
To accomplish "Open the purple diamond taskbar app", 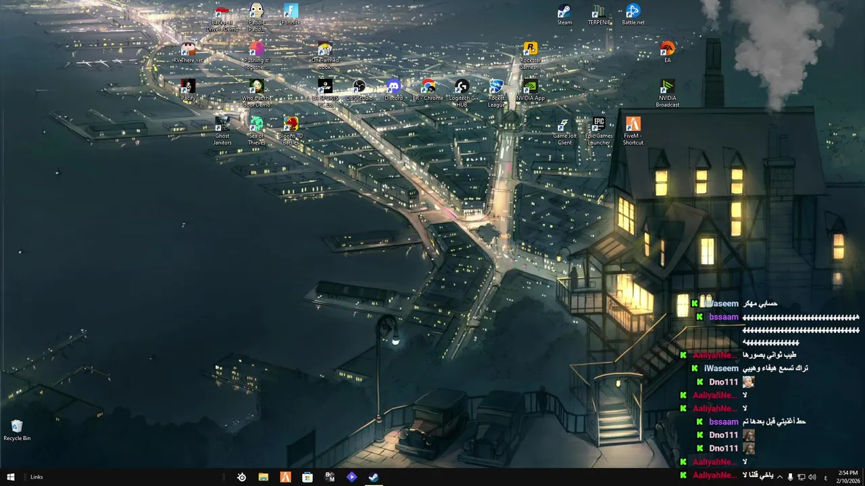I will [x=351, y=477].
